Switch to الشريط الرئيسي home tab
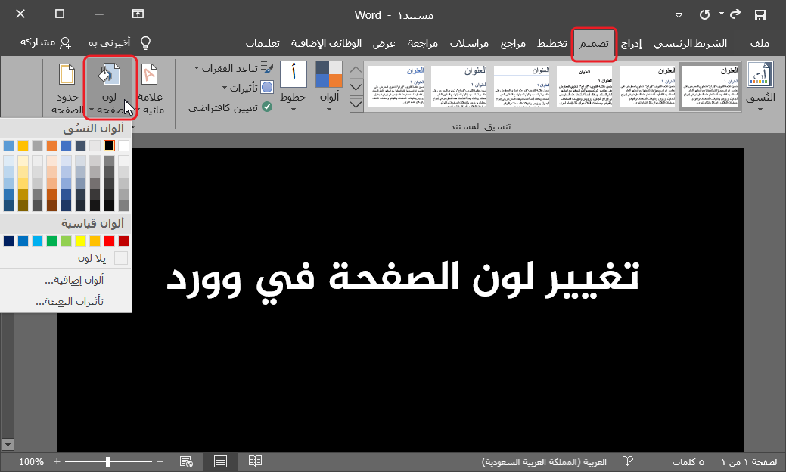 690,44
